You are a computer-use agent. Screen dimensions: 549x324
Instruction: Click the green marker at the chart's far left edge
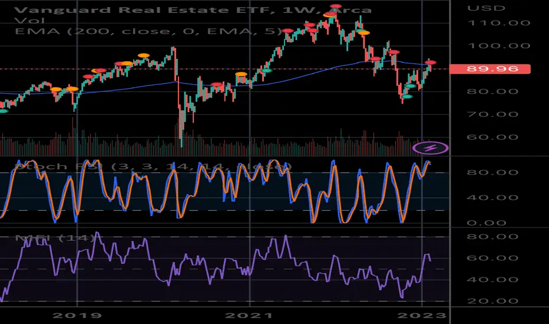[3, 111]
